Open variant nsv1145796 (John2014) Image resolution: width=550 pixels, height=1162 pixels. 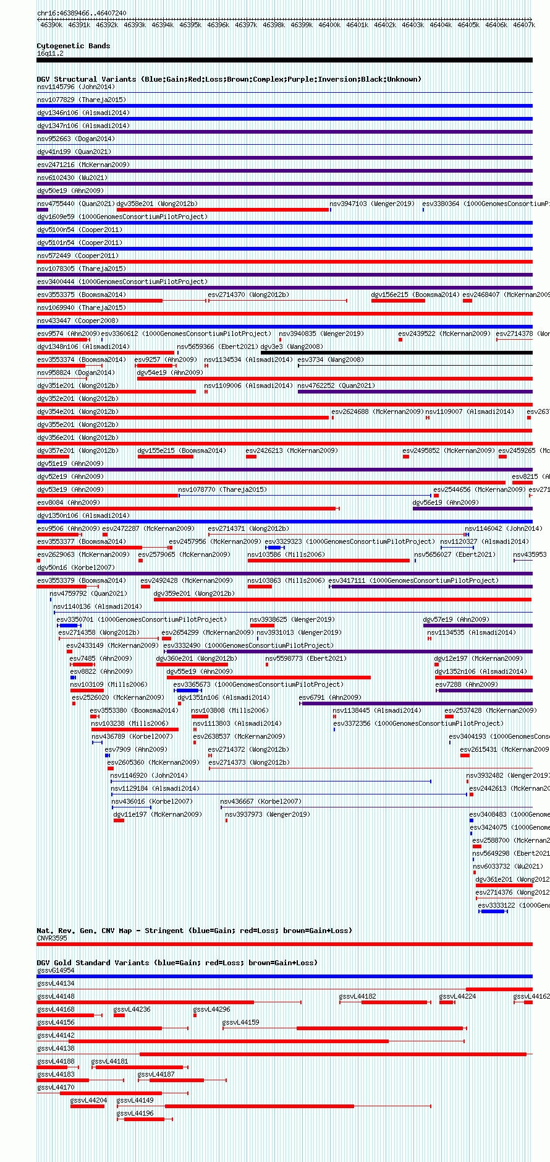tap(75, 87)
